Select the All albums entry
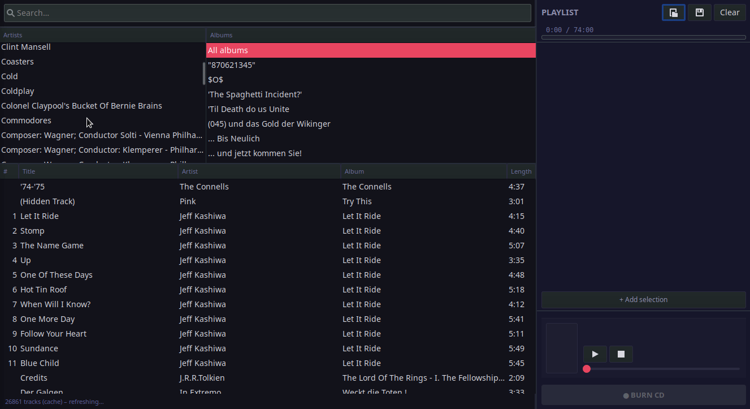This screenshot has height=409, width=750. (x=371, y=50)
